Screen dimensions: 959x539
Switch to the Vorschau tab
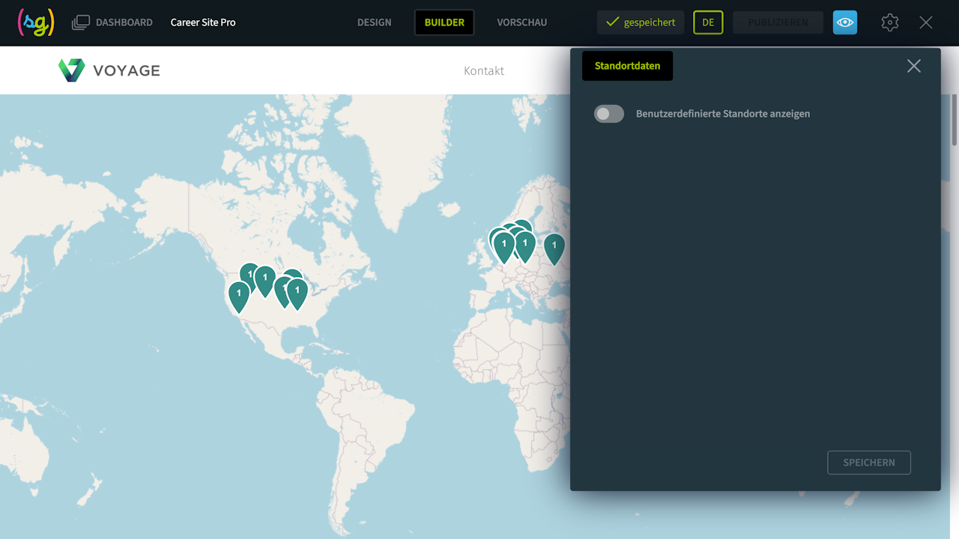(x=522, y=22)
